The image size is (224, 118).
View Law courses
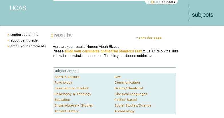(118, 77)
